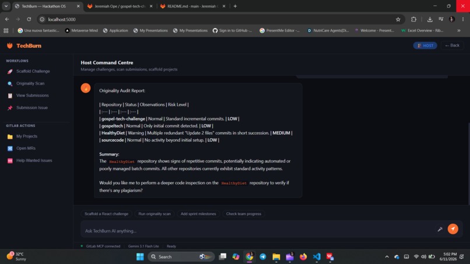Viewport: 470px width, 264px height.
Task: Open the Submission Issue pin icon
Action: pos(10,108)
